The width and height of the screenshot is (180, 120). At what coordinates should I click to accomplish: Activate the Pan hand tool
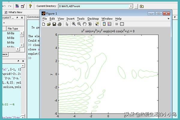point(85,24)
